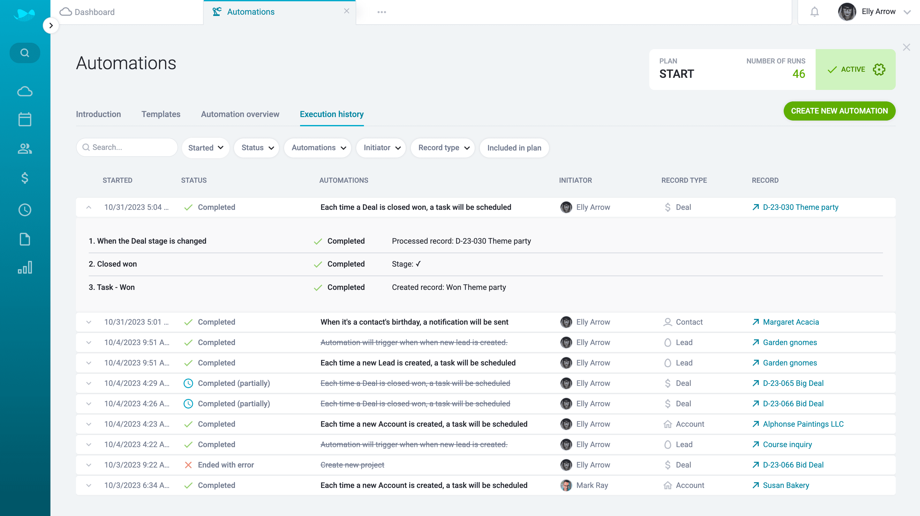
Task: Switch to the Dashboard tab
Action: [94, 12]
